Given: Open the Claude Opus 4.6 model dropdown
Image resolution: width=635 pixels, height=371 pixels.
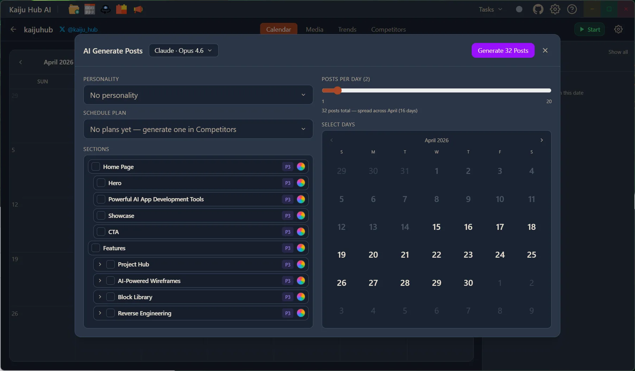Looking at the screenshot, I should click(x=183, y=50).
